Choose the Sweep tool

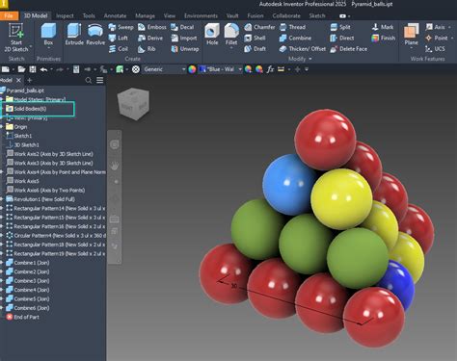click(121, 27)
